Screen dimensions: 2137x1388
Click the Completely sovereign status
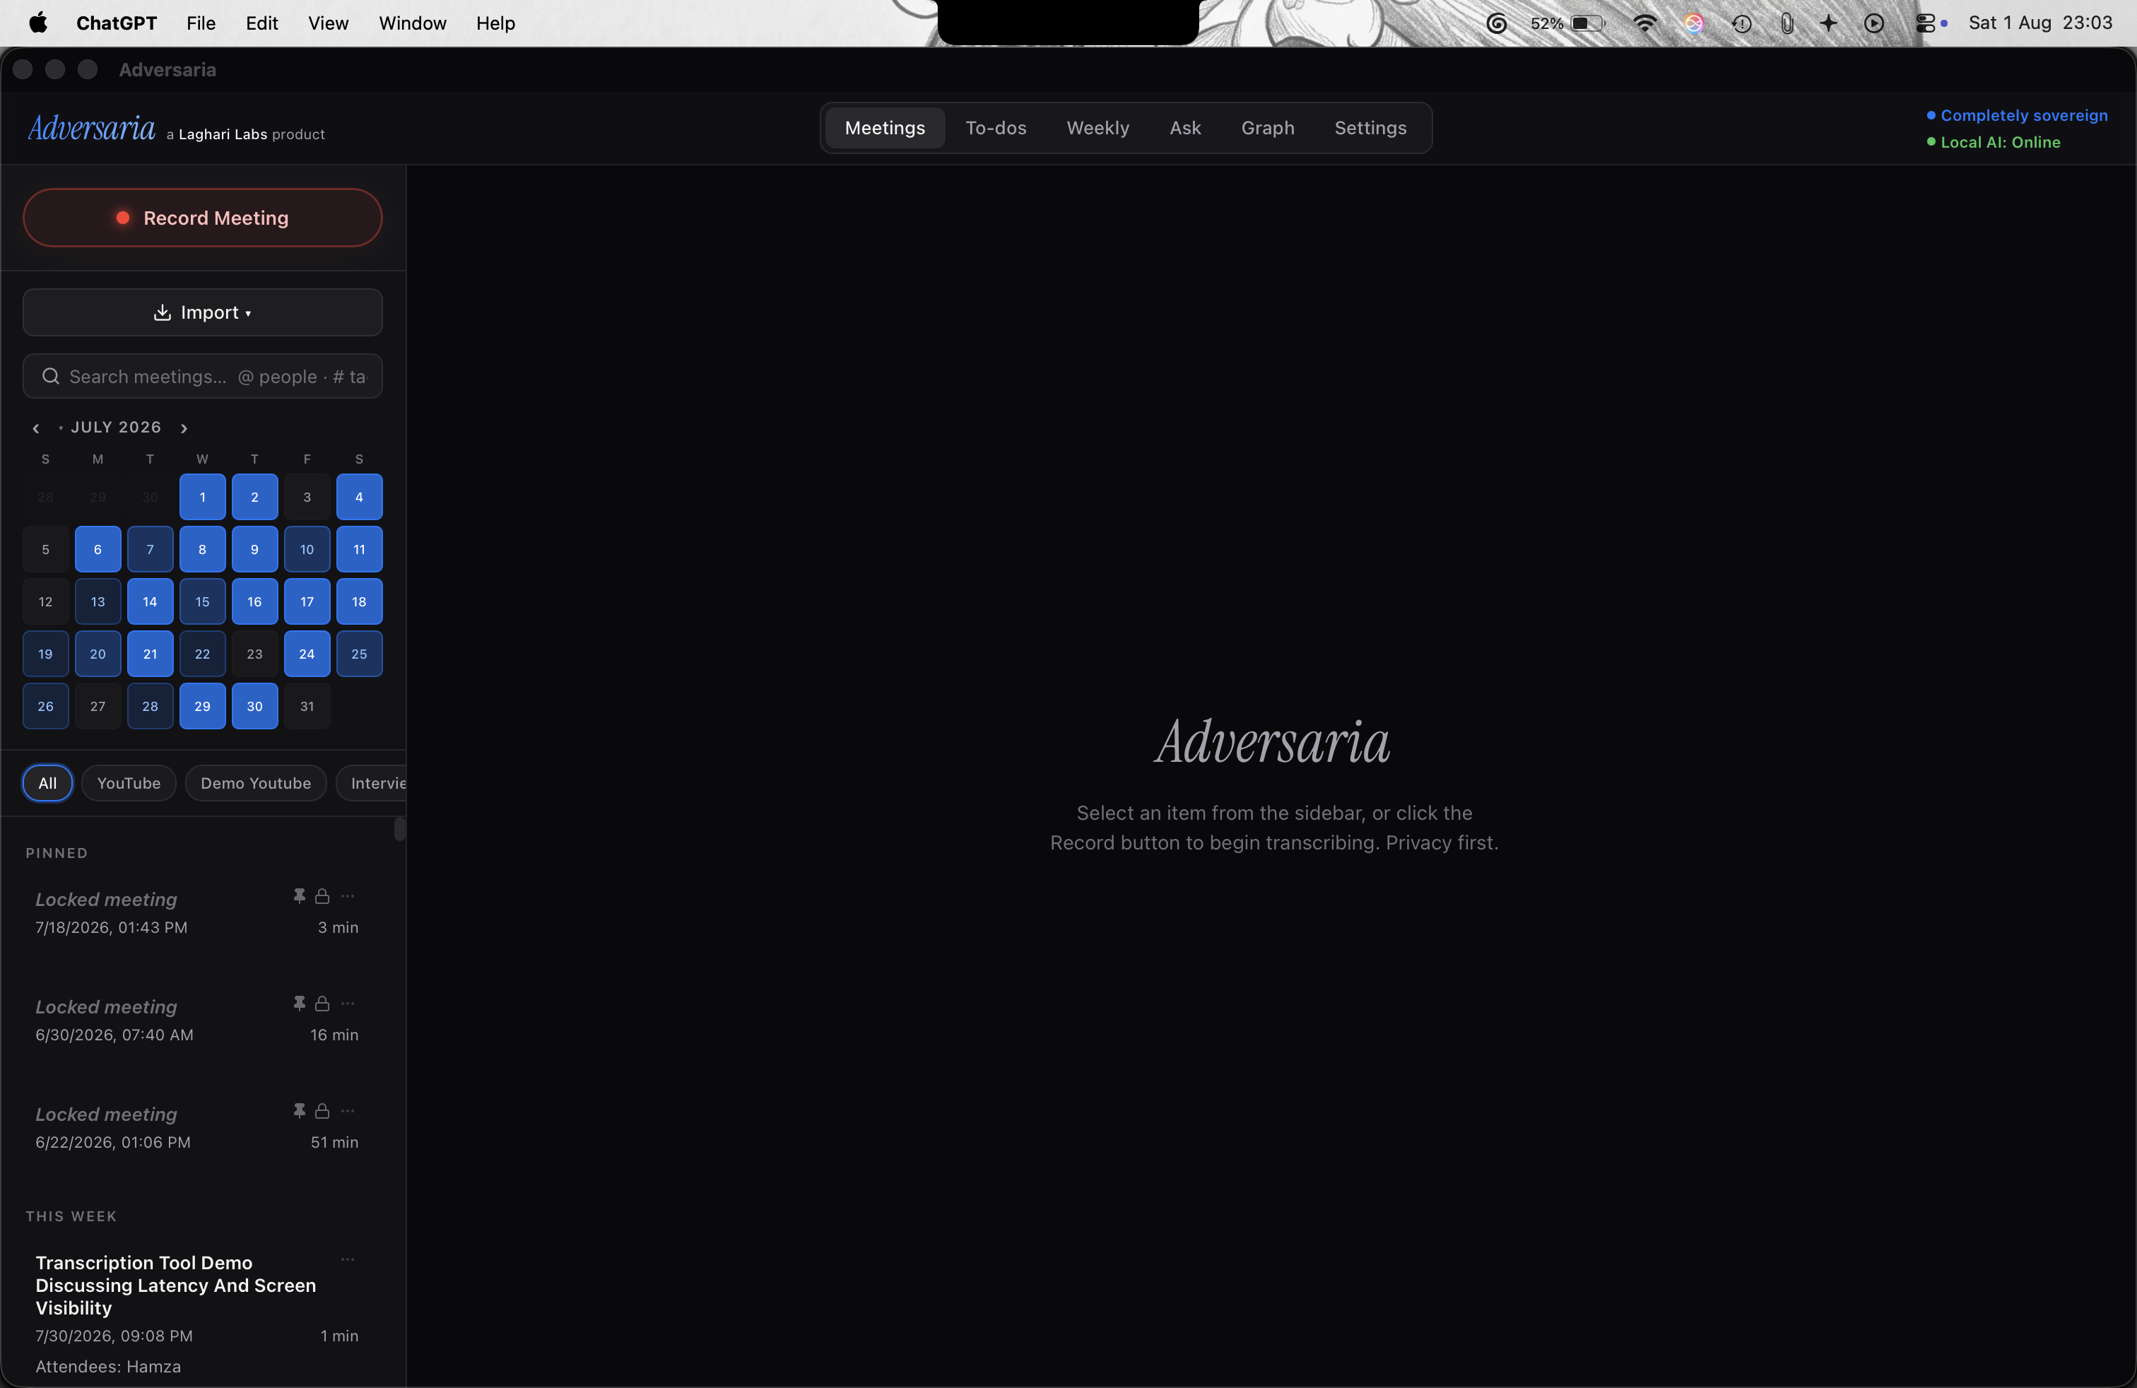(x=2017, y=116)
